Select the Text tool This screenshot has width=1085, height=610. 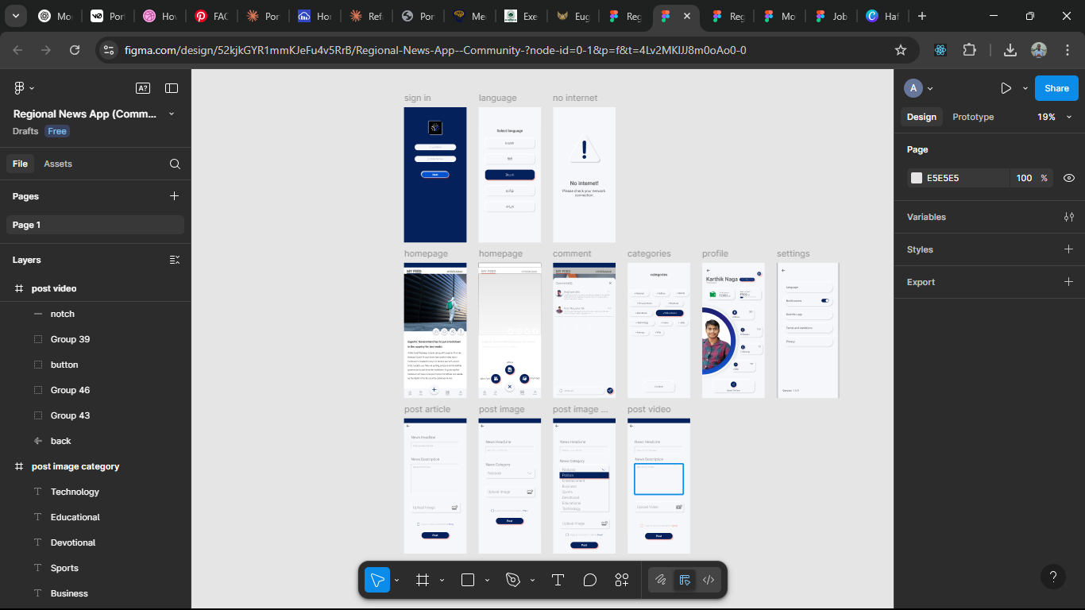tap(558, 580)
